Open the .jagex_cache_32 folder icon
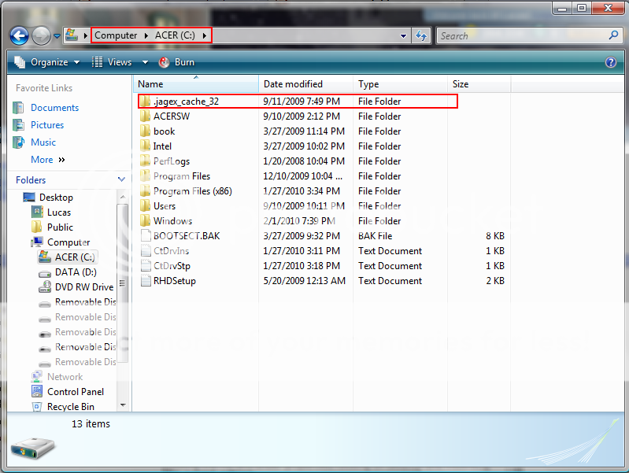Viewport: 629px width, 473px height. tap(145, 102)
